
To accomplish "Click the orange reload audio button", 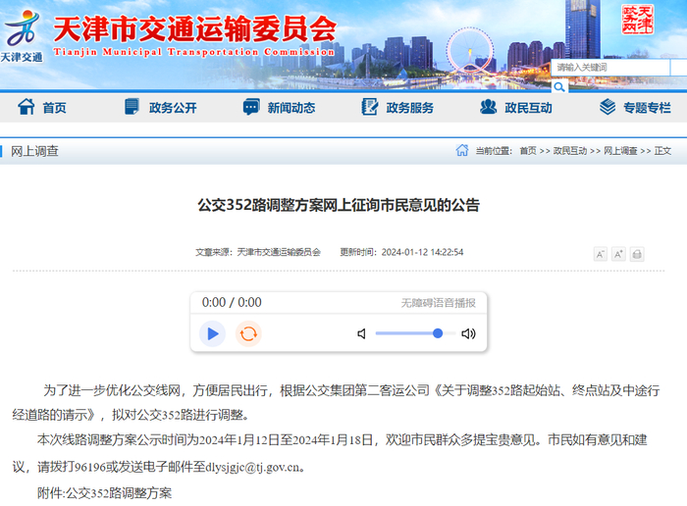I will pos(248,333).
